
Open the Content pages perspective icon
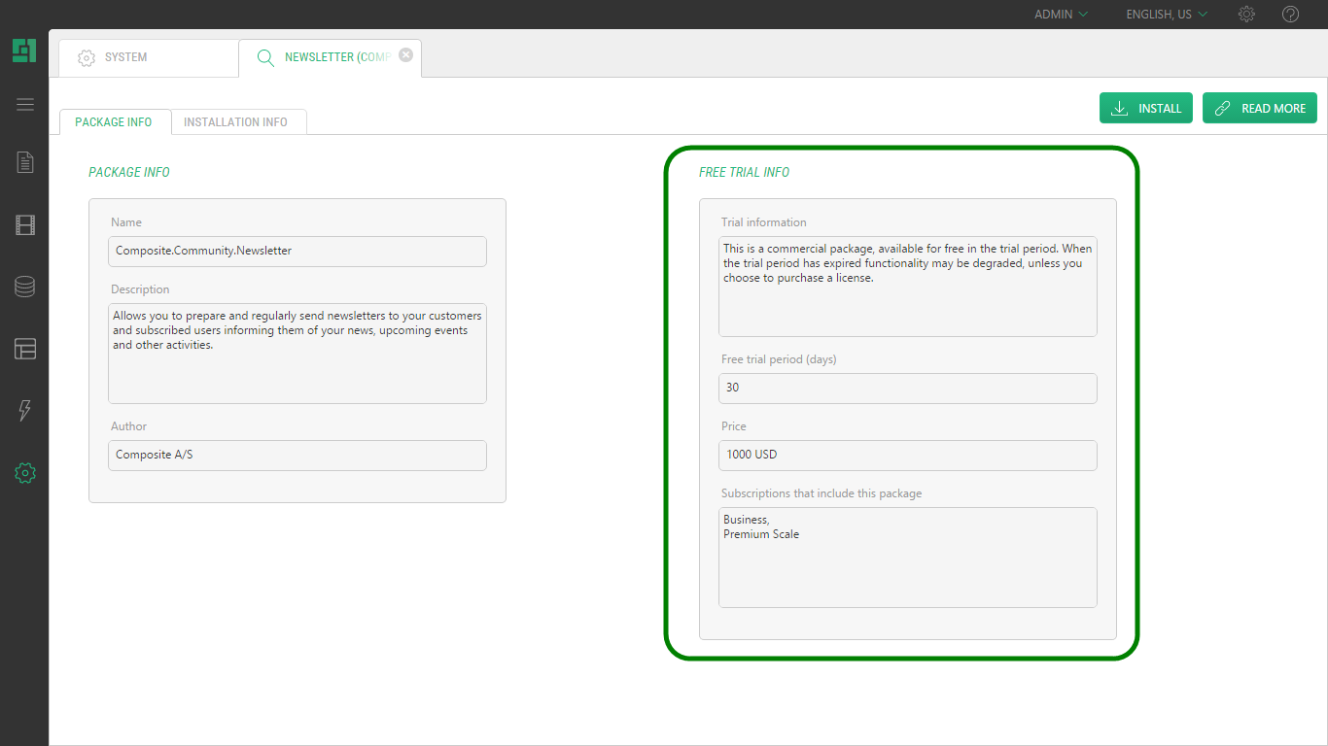coord(25,162)
